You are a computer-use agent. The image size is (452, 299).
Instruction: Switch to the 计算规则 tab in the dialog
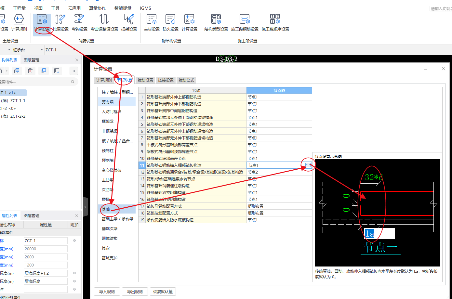coord(104,80)
